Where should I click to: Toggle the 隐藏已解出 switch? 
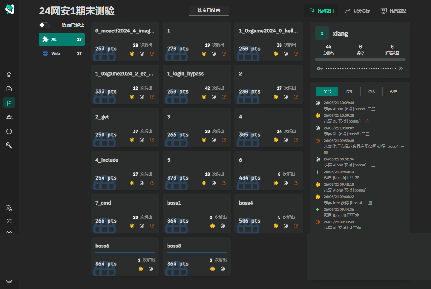[44, 25]
